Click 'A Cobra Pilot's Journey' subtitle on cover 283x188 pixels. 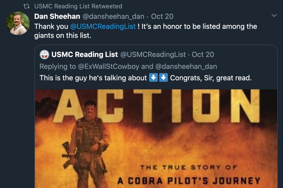[x=189, y=181]
